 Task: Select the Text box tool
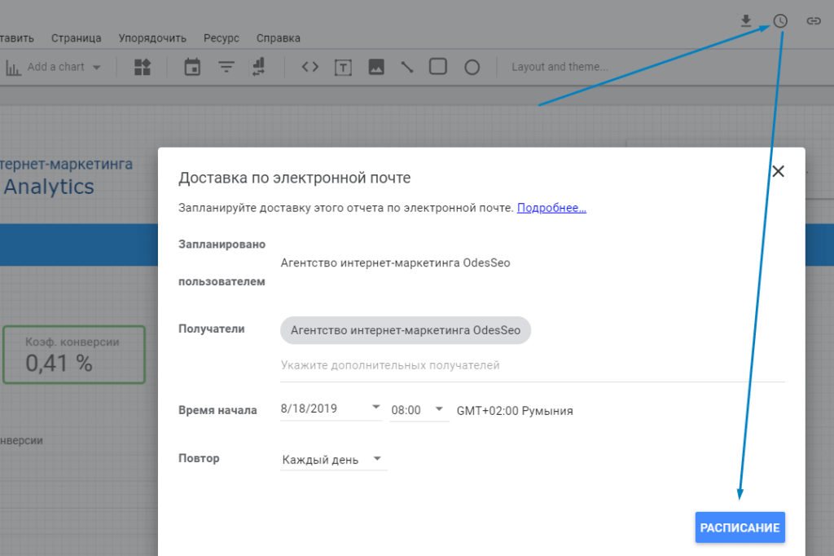(343, 68)
